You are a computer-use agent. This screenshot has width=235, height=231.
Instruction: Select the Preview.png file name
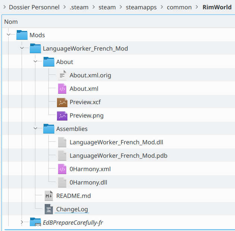(x=87, y=116)
